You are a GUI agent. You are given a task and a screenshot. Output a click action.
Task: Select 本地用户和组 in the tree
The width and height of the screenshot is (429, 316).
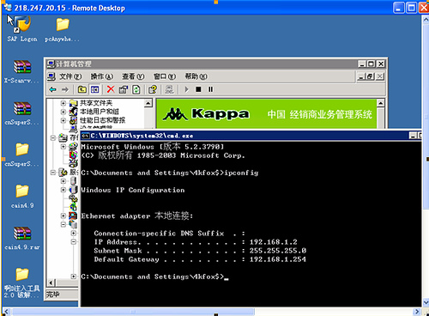click(99, 112)
